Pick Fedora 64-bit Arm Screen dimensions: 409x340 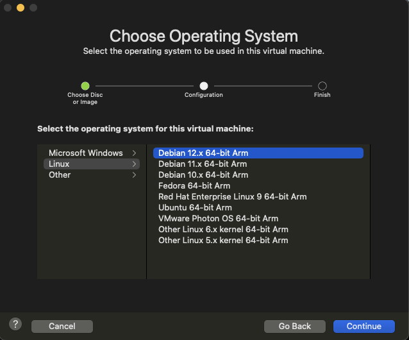195,186
